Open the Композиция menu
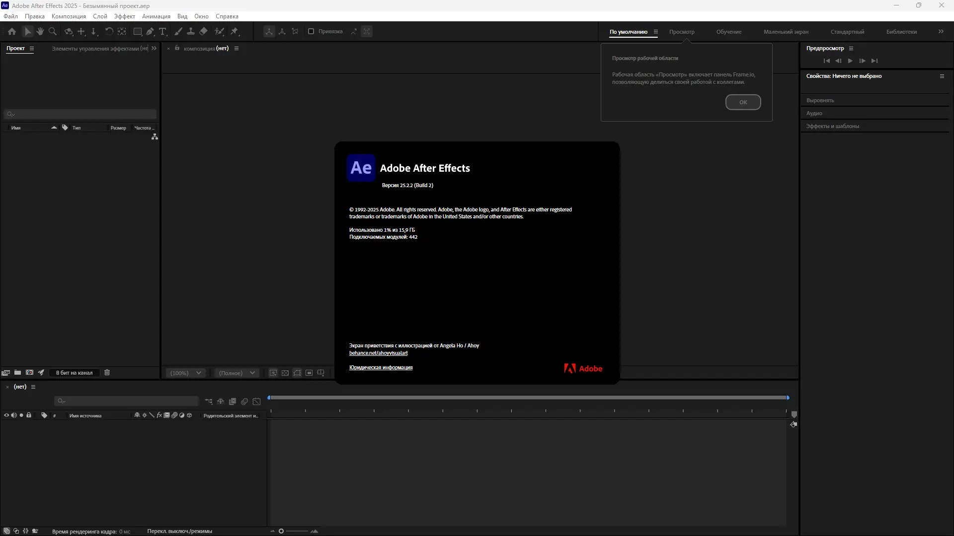 click(69, 16)
